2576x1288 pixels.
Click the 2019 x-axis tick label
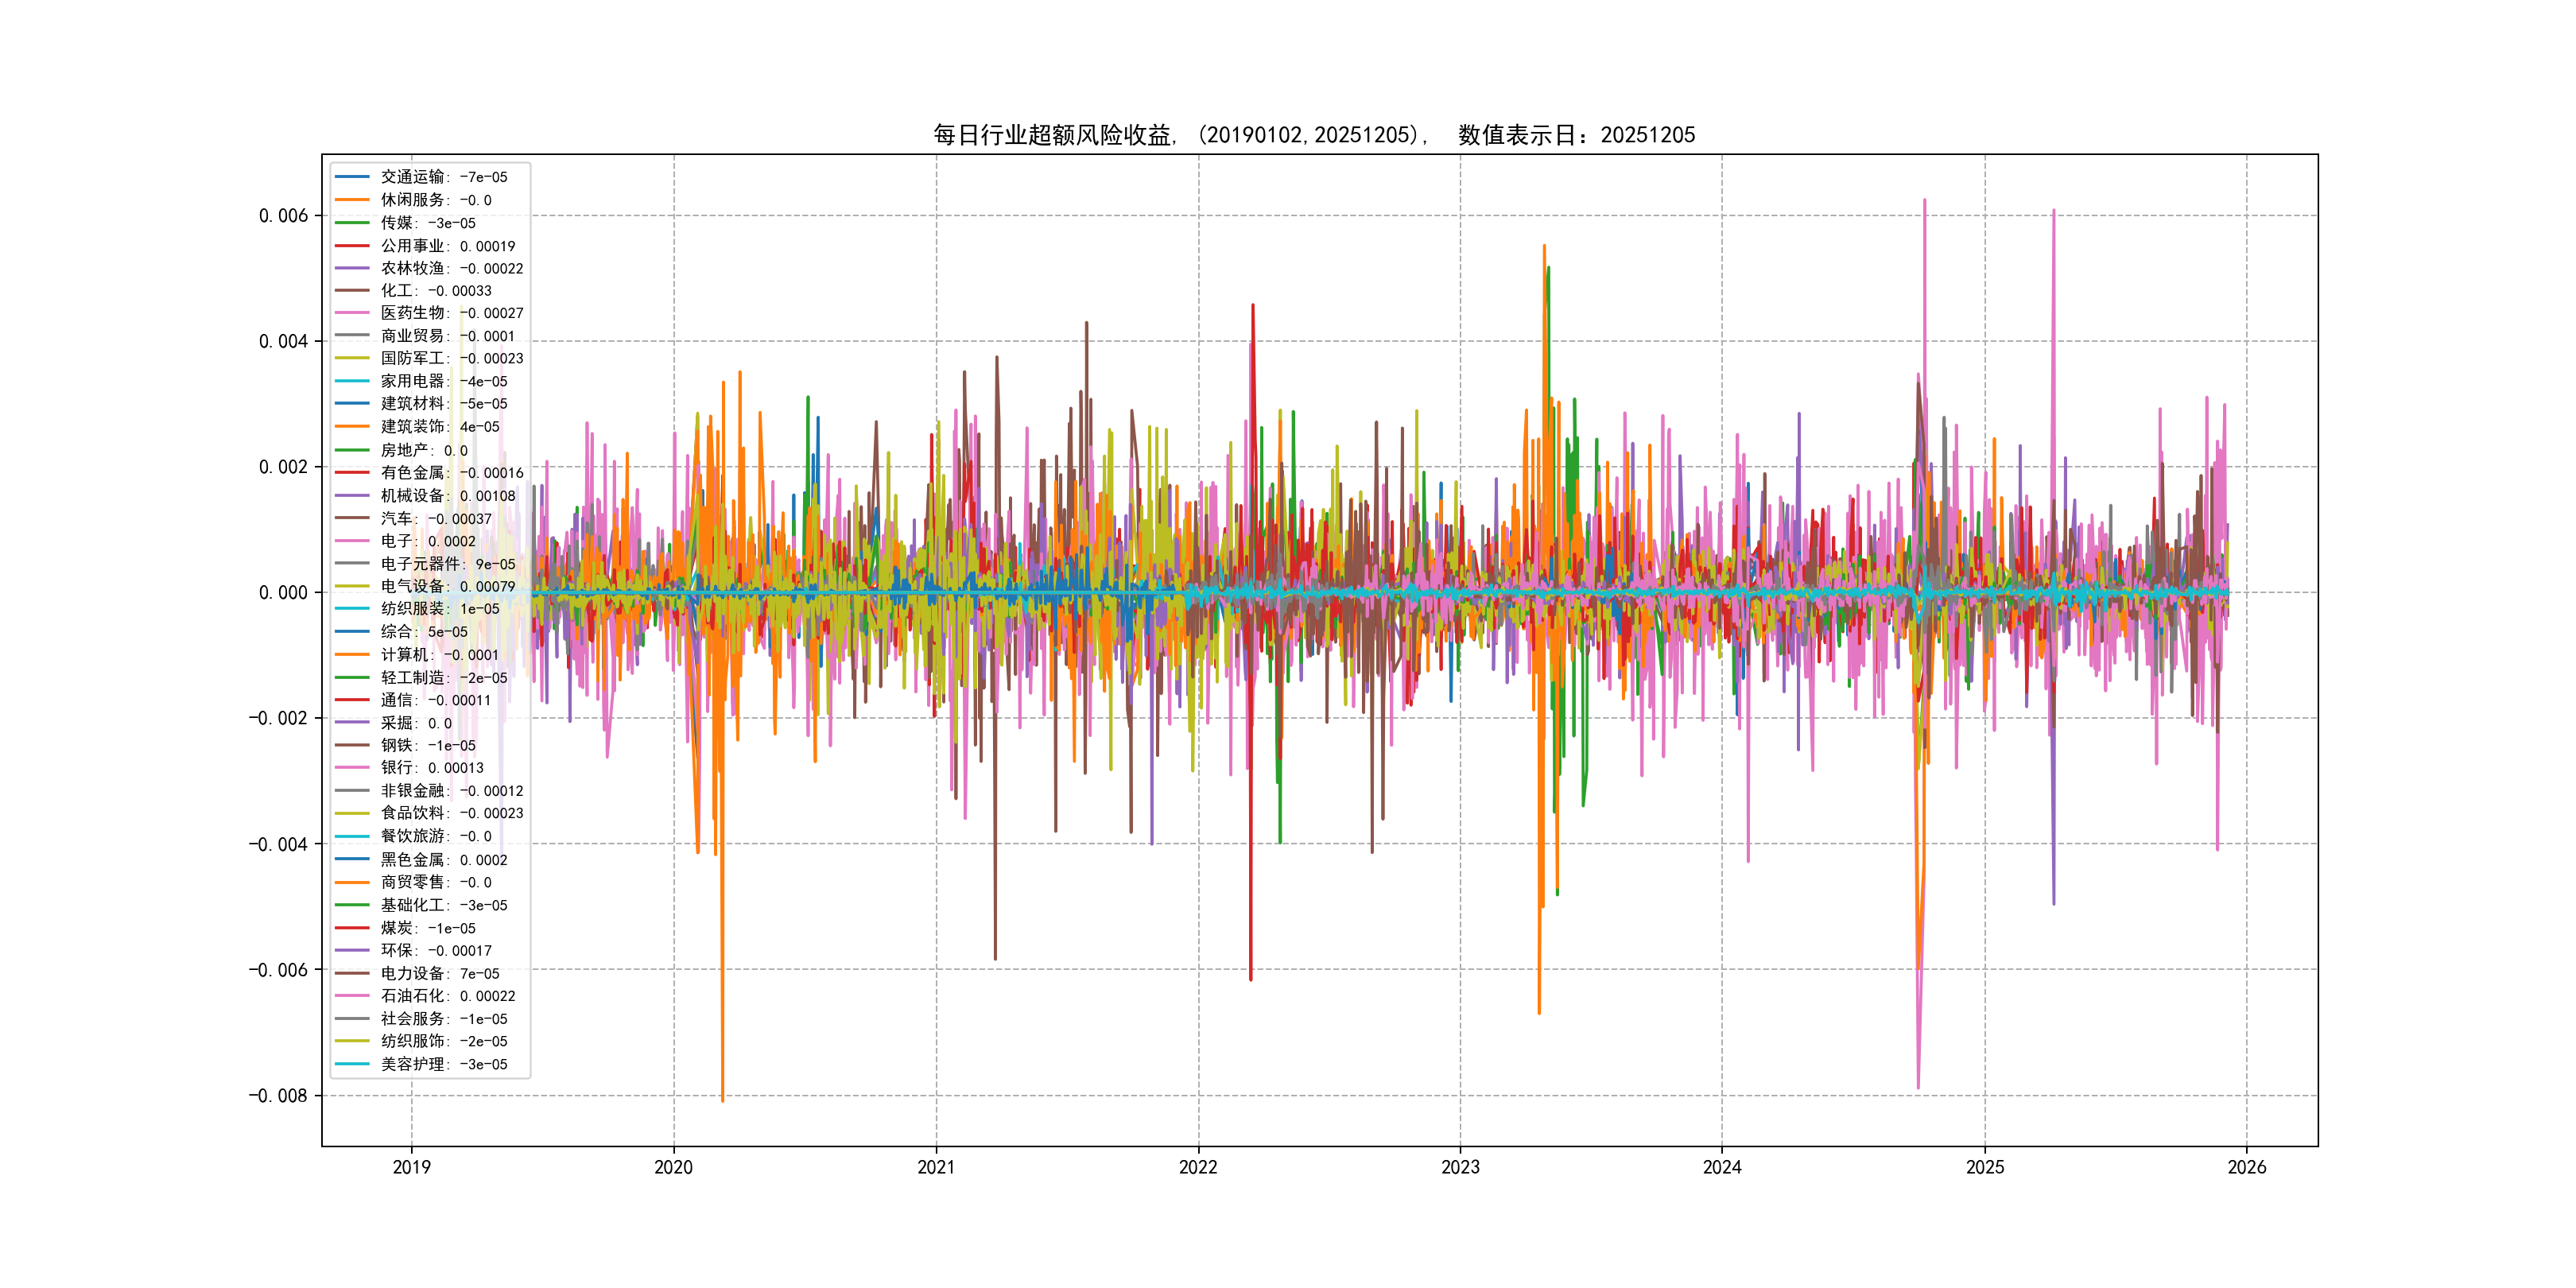click(411, 1167)
